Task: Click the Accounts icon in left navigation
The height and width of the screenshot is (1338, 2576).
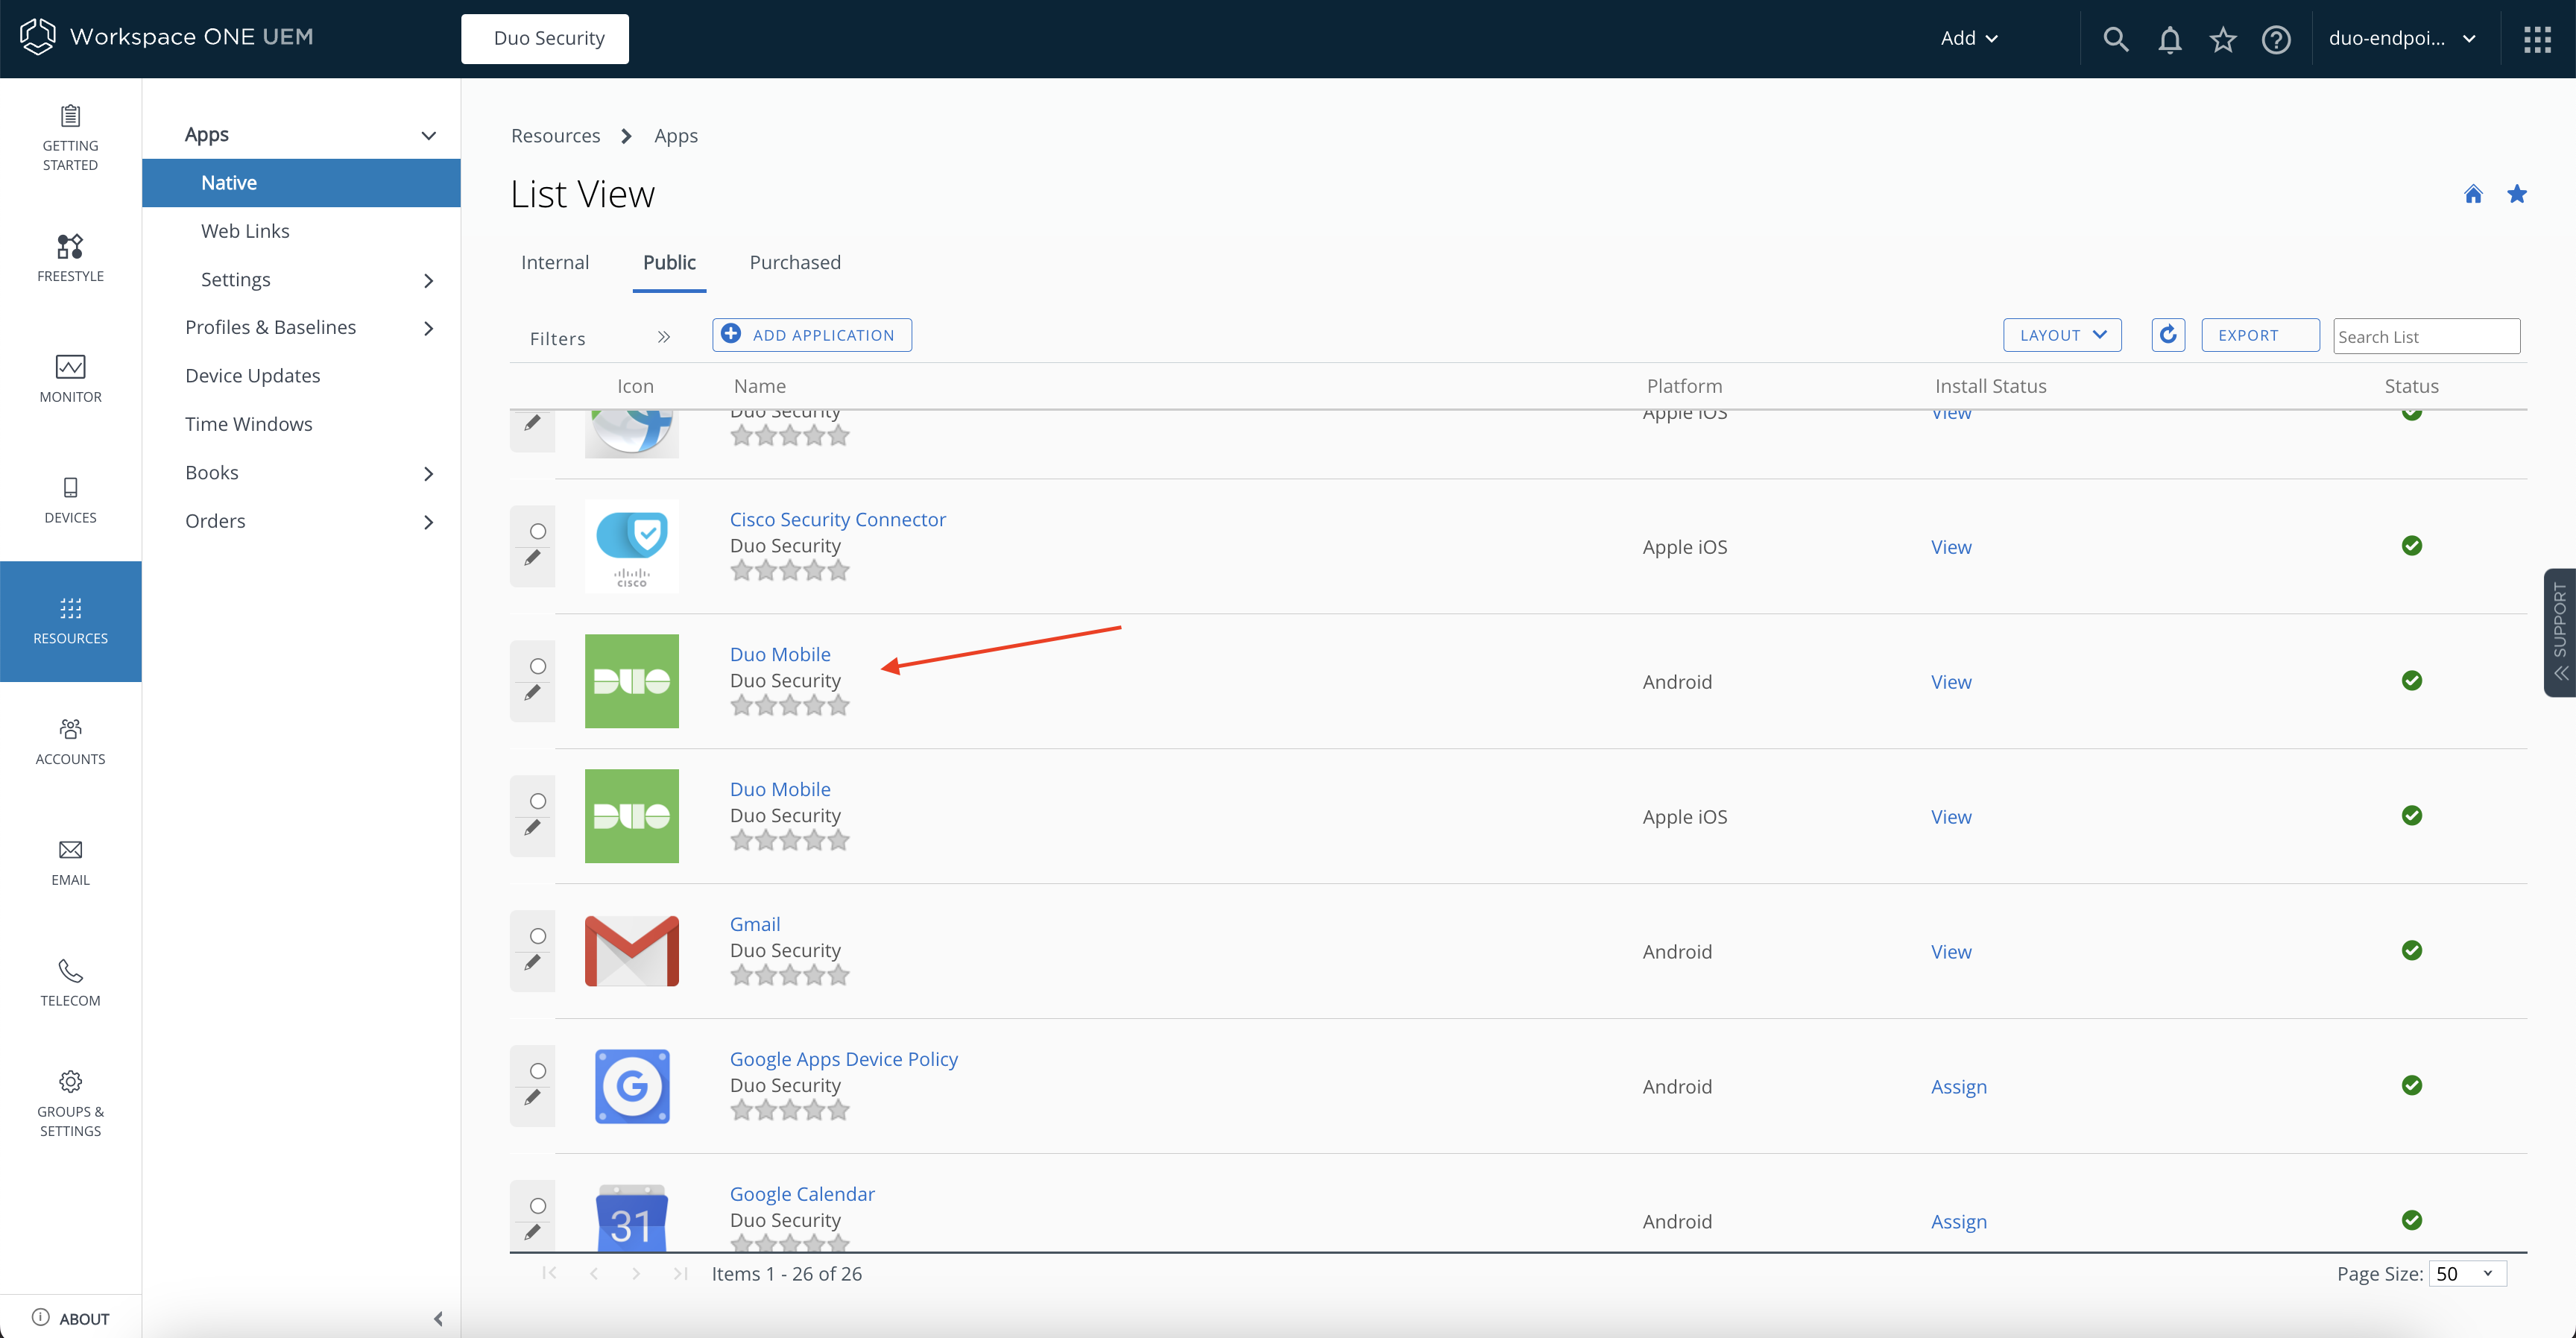Action: 70,740
